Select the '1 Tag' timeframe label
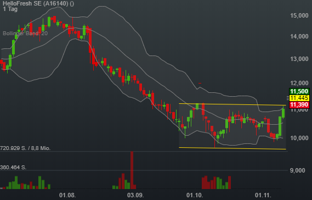312x200 pixels. point(10,9)
